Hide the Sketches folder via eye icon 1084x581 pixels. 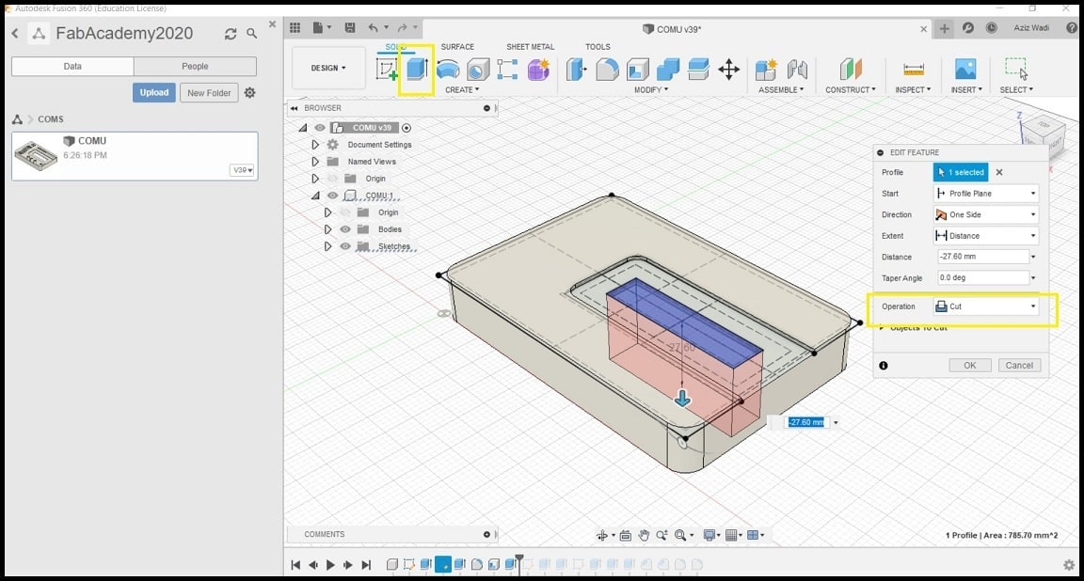345,246
